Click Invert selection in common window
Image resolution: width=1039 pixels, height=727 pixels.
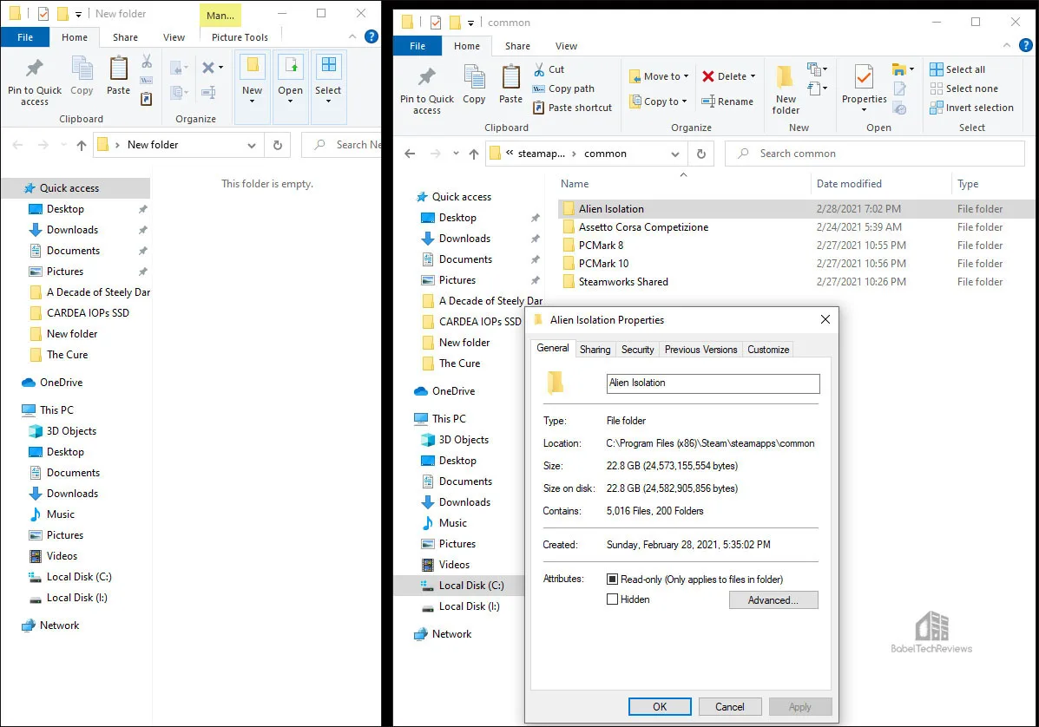[x=971, y=108]
